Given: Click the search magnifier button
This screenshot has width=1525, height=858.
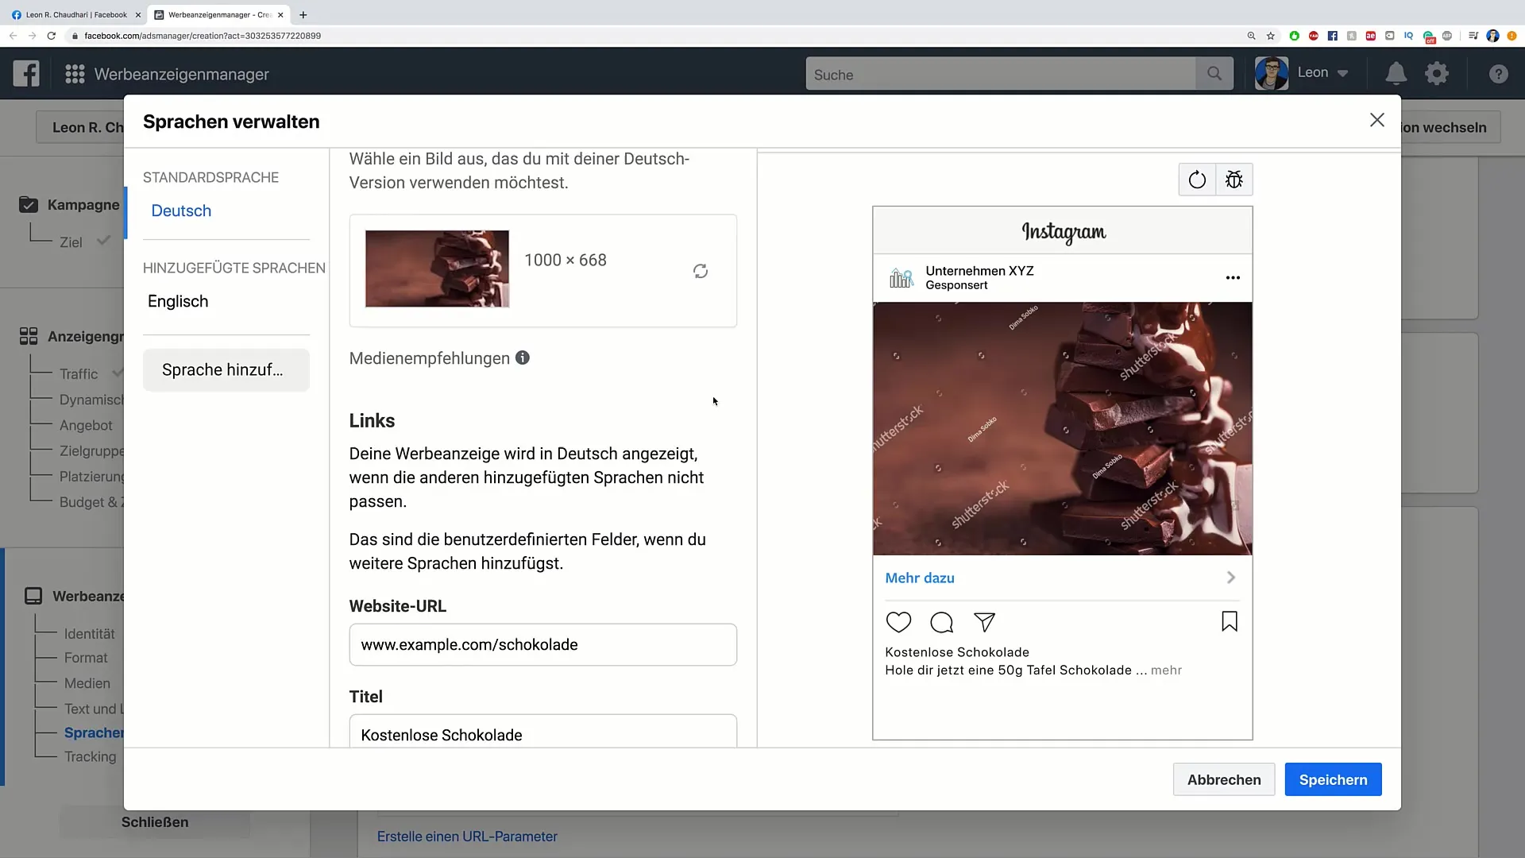Looking at the screenshot, I should tap(1214, 74).
